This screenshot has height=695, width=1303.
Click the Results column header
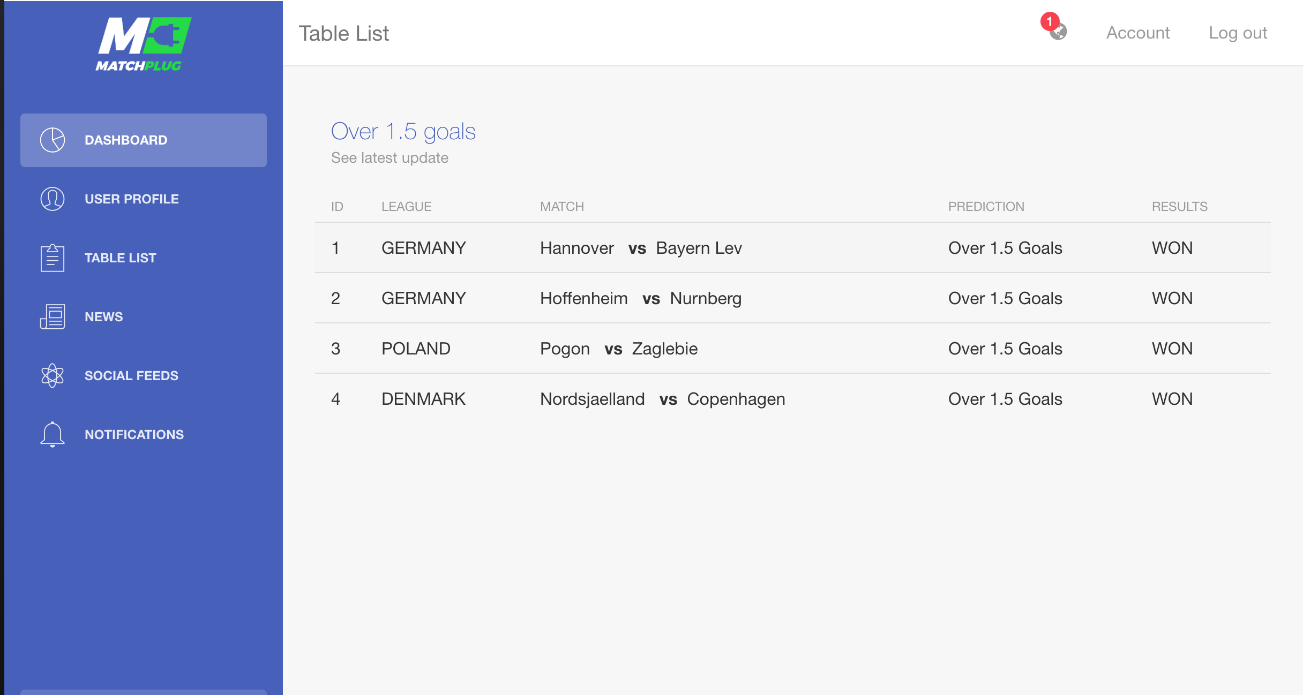coord(1179,207)
